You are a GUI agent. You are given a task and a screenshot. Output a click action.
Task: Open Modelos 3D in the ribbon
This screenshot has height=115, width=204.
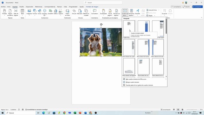[45, 12]
